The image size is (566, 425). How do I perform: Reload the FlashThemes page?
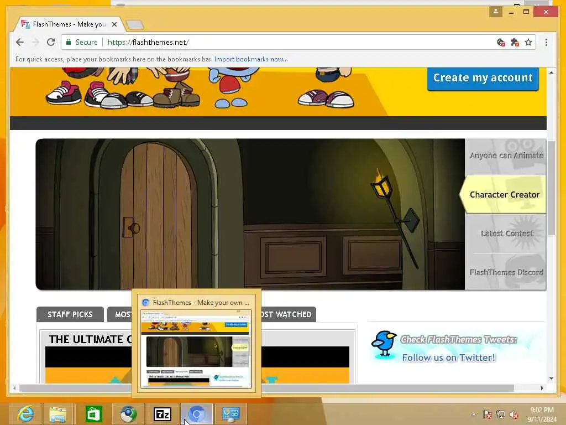click(51, 42)
